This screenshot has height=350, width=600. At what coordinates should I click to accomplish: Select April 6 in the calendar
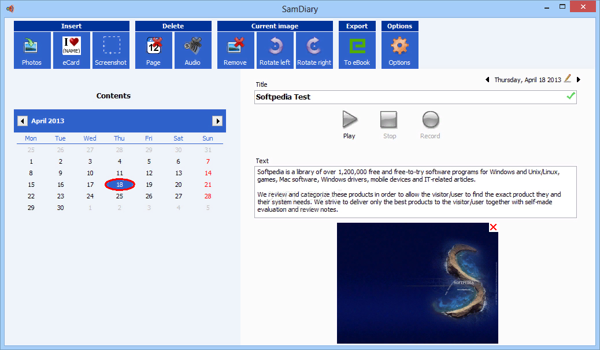[x=178, y=161]
